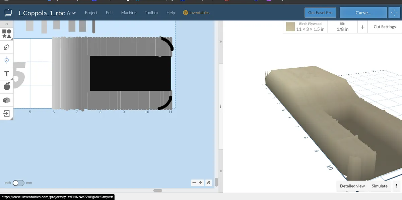Open the Machine menu
This screenshot has height=200, width=402.
point(129,13)
